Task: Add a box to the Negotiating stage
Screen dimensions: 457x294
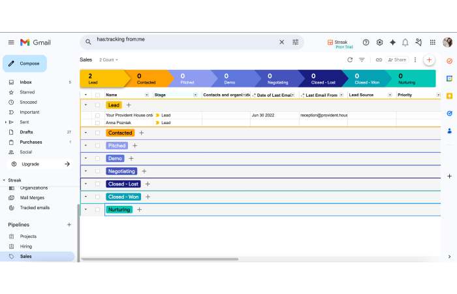Action: [144, 171]
